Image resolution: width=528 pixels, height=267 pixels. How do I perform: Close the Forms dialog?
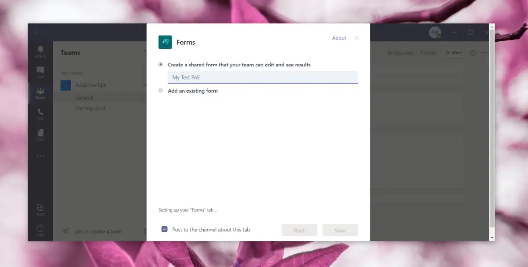point(356,38)
